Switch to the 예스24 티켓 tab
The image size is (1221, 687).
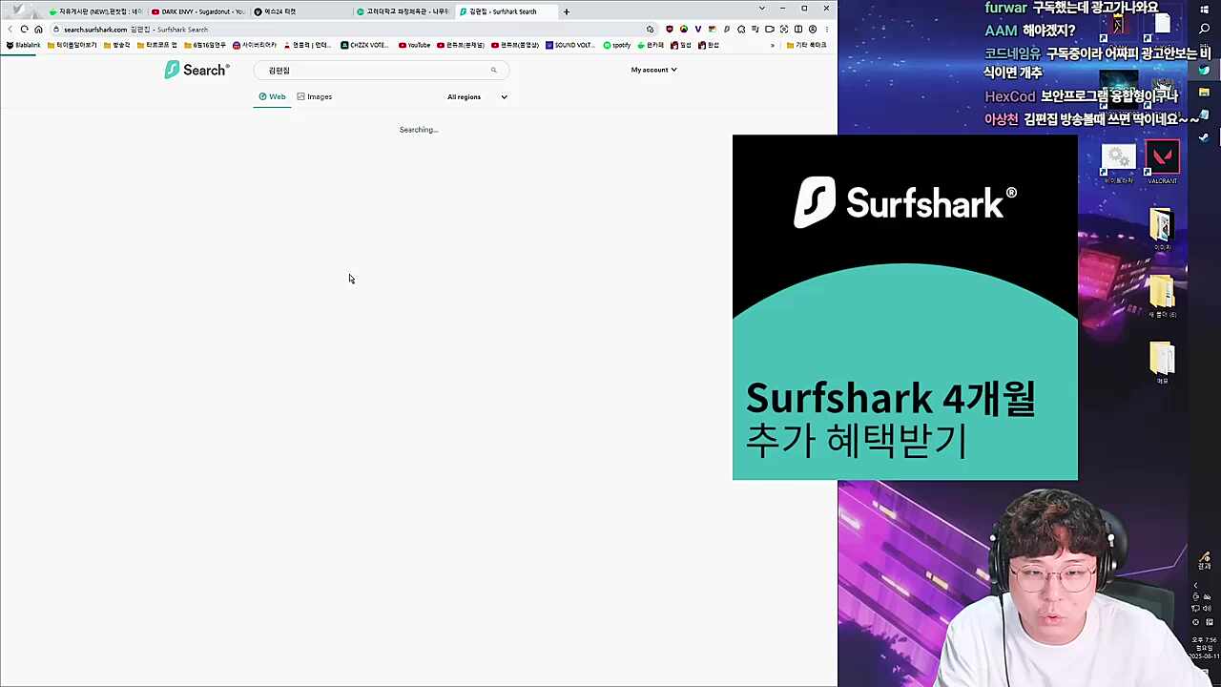pos(300,11)
